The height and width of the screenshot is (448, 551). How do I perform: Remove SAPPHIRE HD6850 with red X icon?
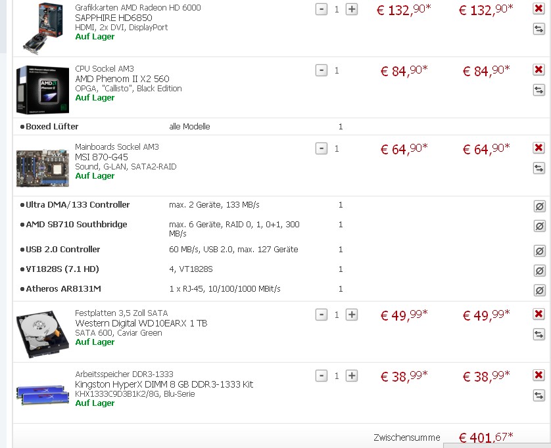pos(539,9)
